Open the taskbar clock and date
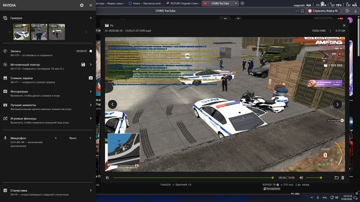The height and width of the screenshot is (202, 360). coord(346,198)
